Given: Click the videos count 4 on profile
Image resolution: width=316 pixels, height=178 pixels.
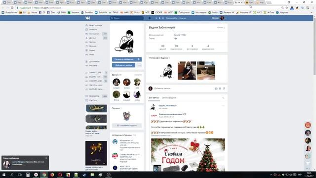Looking at the screenshot, I should pyautogui.click(x=208, y=47).
